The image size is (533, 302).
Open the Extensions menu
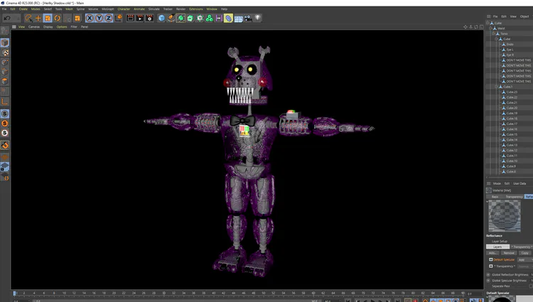coord(196,9)
